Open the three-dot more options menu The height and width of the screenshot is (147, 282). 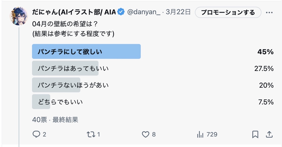pyautogui.click(x=269, y=13)
